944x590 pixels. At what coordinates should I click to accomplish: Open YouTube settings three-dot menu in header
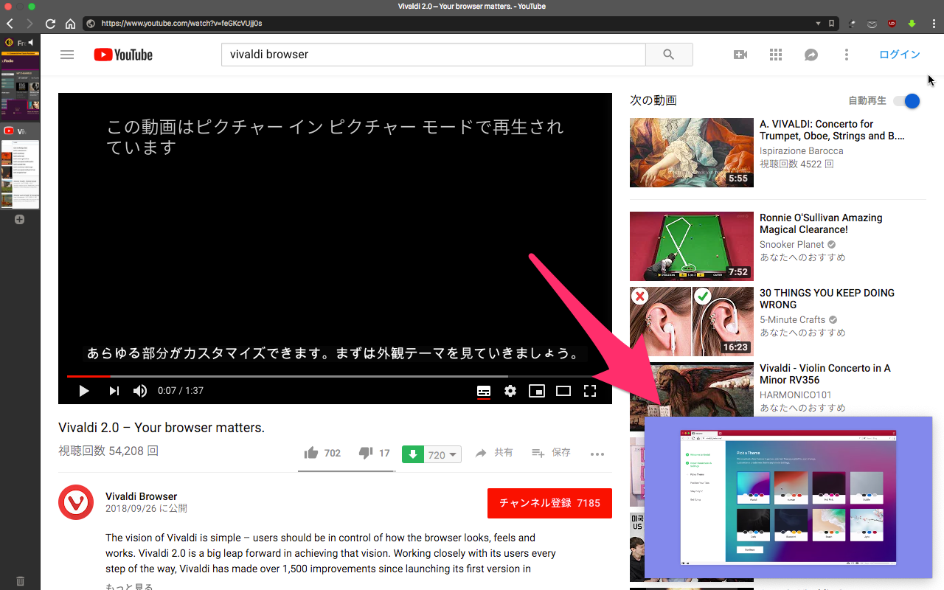(847, 55)
